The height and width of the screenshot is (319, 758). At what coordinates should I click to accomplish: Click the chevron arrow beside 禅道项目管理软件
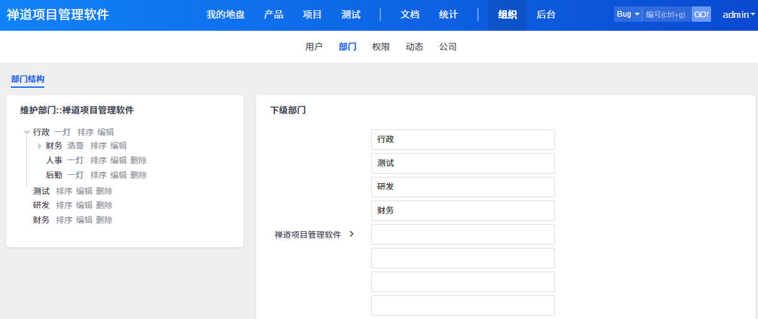pyautogui.click(x=351, y=234)
